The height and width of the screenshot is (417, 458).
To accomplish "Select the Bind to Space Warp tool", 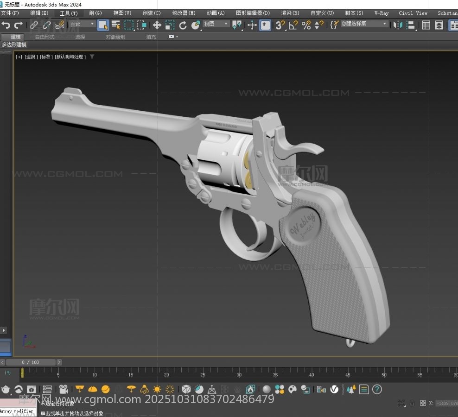I will click(x=59, y=25).
